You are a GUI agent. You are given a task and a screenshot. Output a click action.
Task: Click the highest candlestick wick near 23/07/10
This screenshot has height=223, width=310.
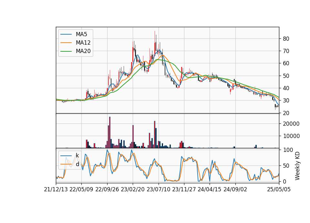(x=155, y=43)
